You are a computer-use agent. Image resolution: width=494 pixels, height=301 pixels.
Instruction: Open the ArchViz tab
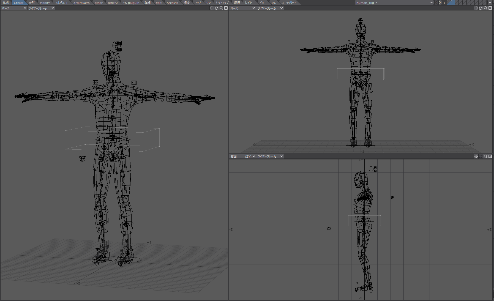point(173,3)
